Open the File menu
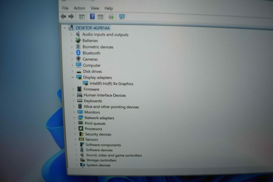273x182 pixels. click(65, 8)
